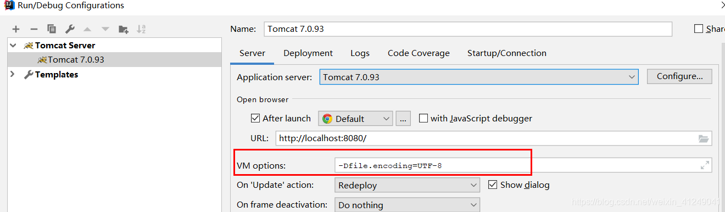Click the IntelliJ icon in the title bar
The height and width of the screenshot is (212, 725).
(9, 5)
